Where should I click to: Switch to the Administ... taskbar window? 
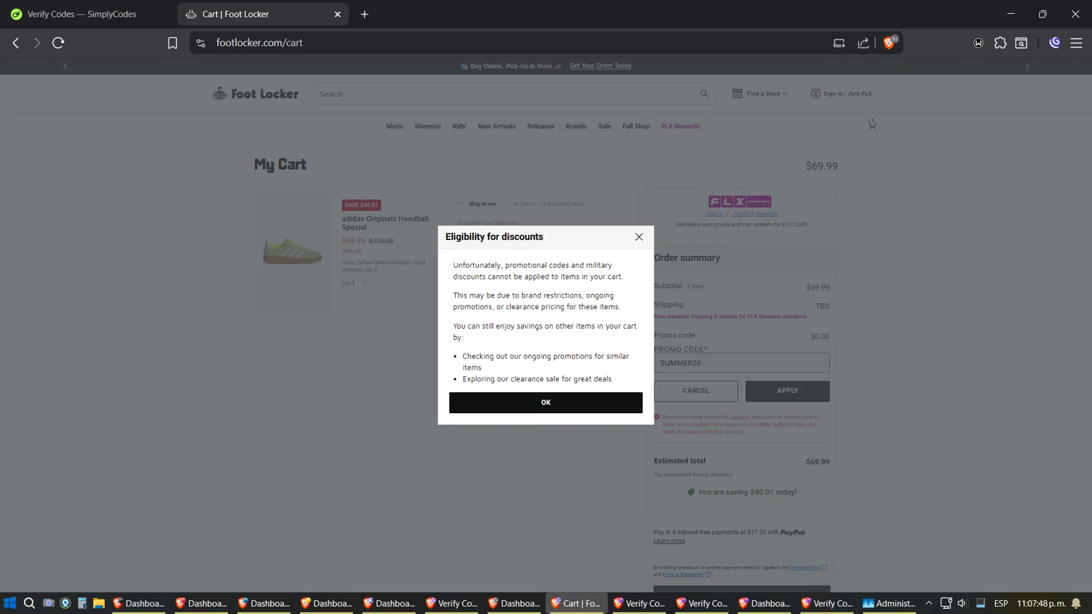coord(890,603)
